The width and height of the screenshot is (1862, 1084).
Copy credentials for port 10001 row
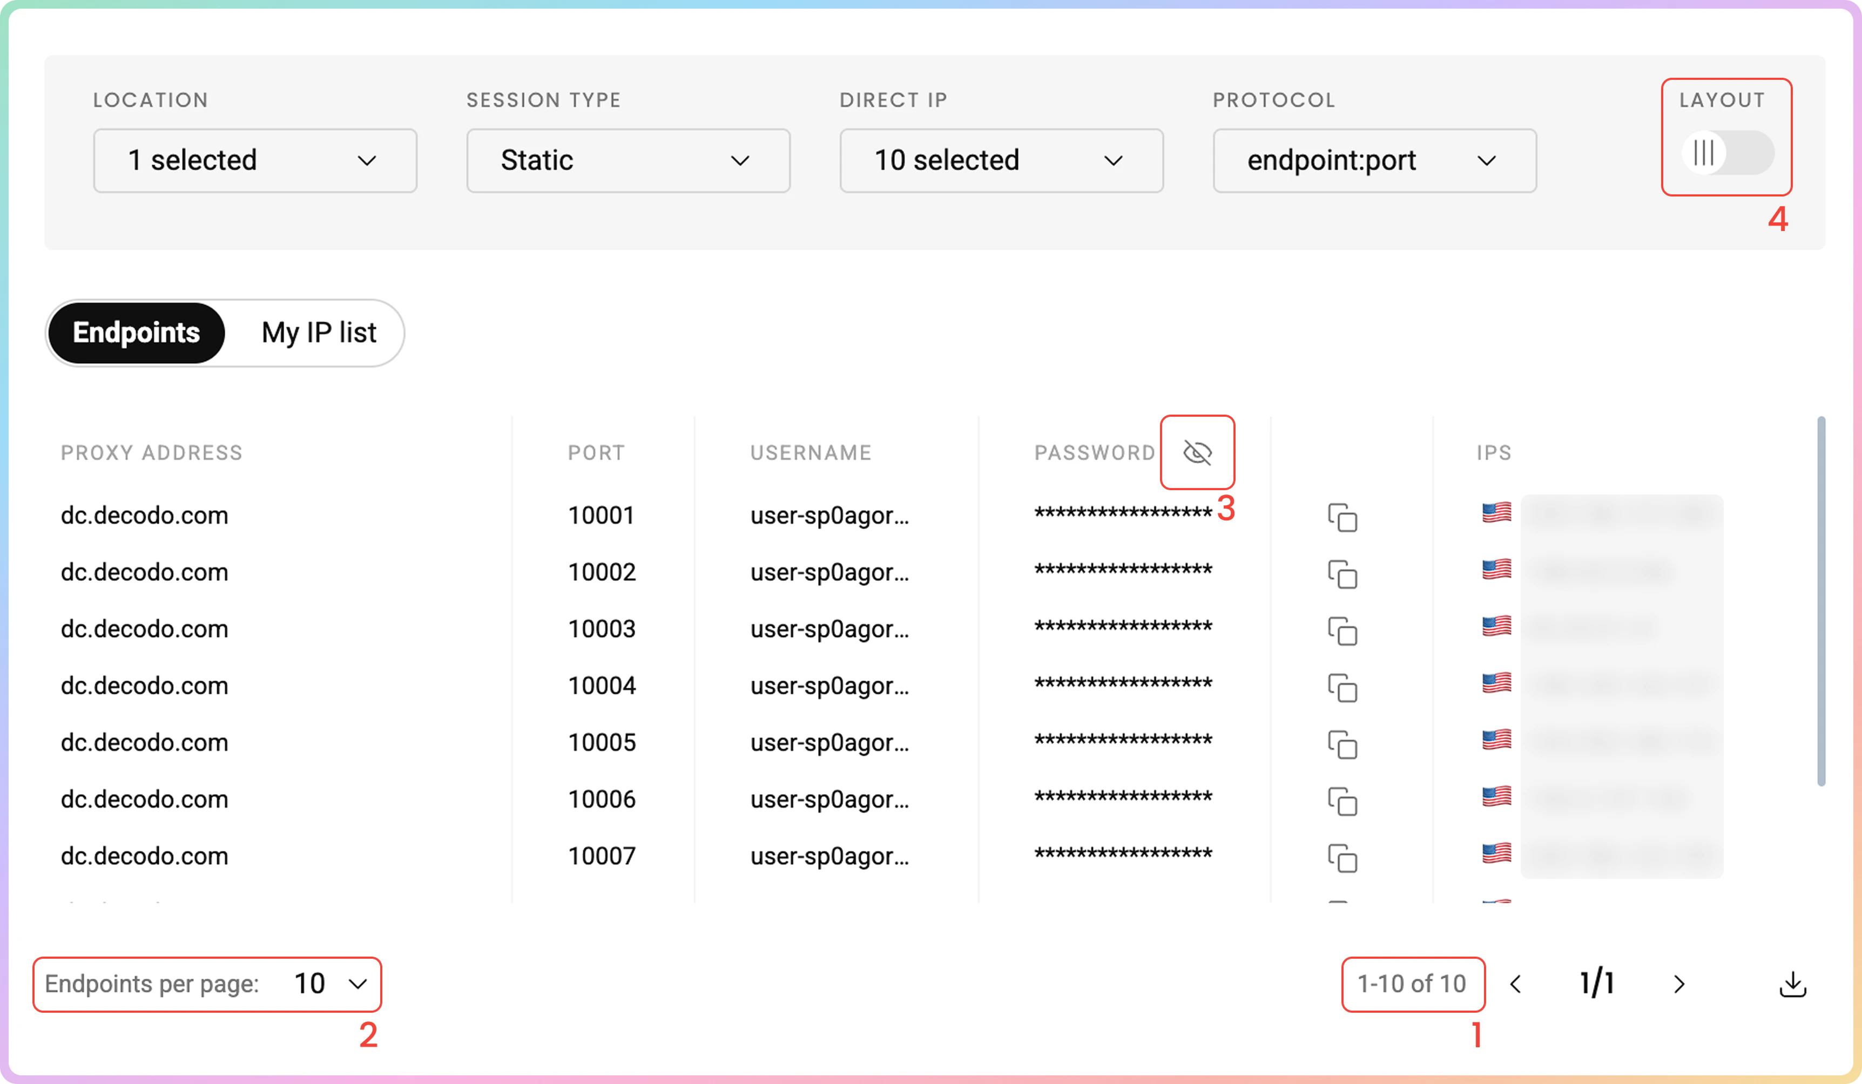1342,518
